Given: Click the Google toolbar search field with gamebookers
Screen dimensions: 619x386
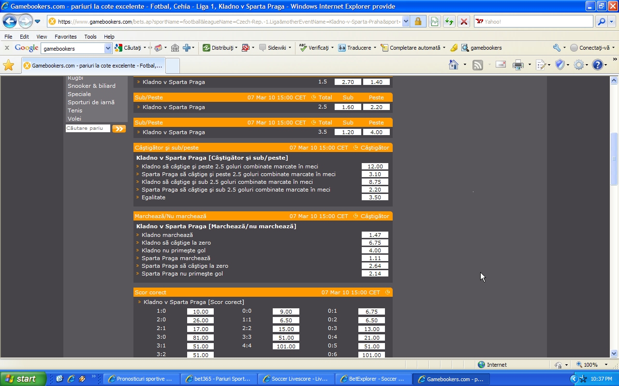Looking at the screenshot, I should 73,48.
